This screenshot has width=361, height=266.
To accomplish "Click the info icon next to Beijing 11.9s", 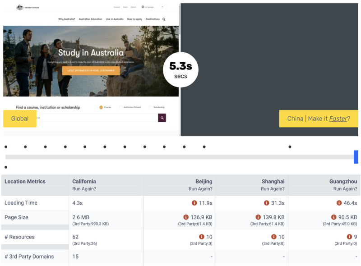I will click(194, 203).
